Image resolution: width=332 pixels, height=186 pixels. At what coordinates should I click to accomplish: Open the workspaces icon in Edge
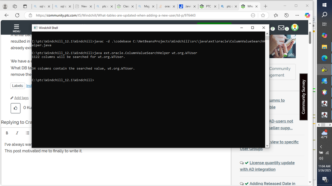pyautogui.click(x=15, y=6)
